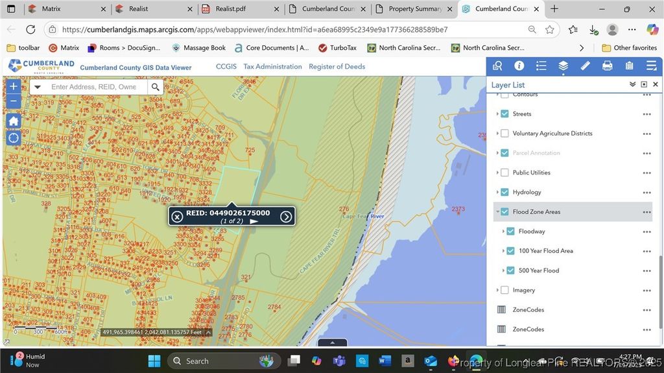Open the Legend list icon

point(541,66)
